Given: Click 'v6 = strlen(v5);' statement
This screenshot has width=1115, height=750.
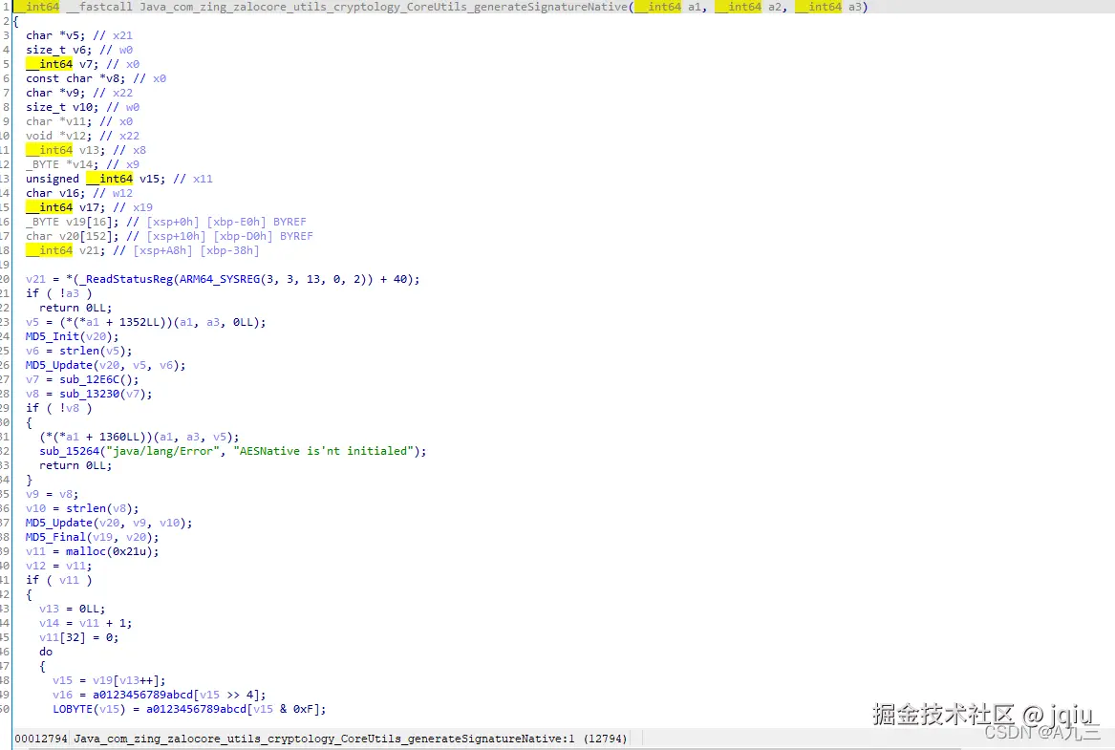Looking at the screenshot, I should click(79, 351).
